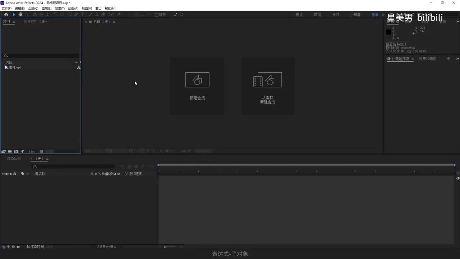Create a new folder in Project panel
Viewport: 460px width, 259px height.
pos(10,151)
